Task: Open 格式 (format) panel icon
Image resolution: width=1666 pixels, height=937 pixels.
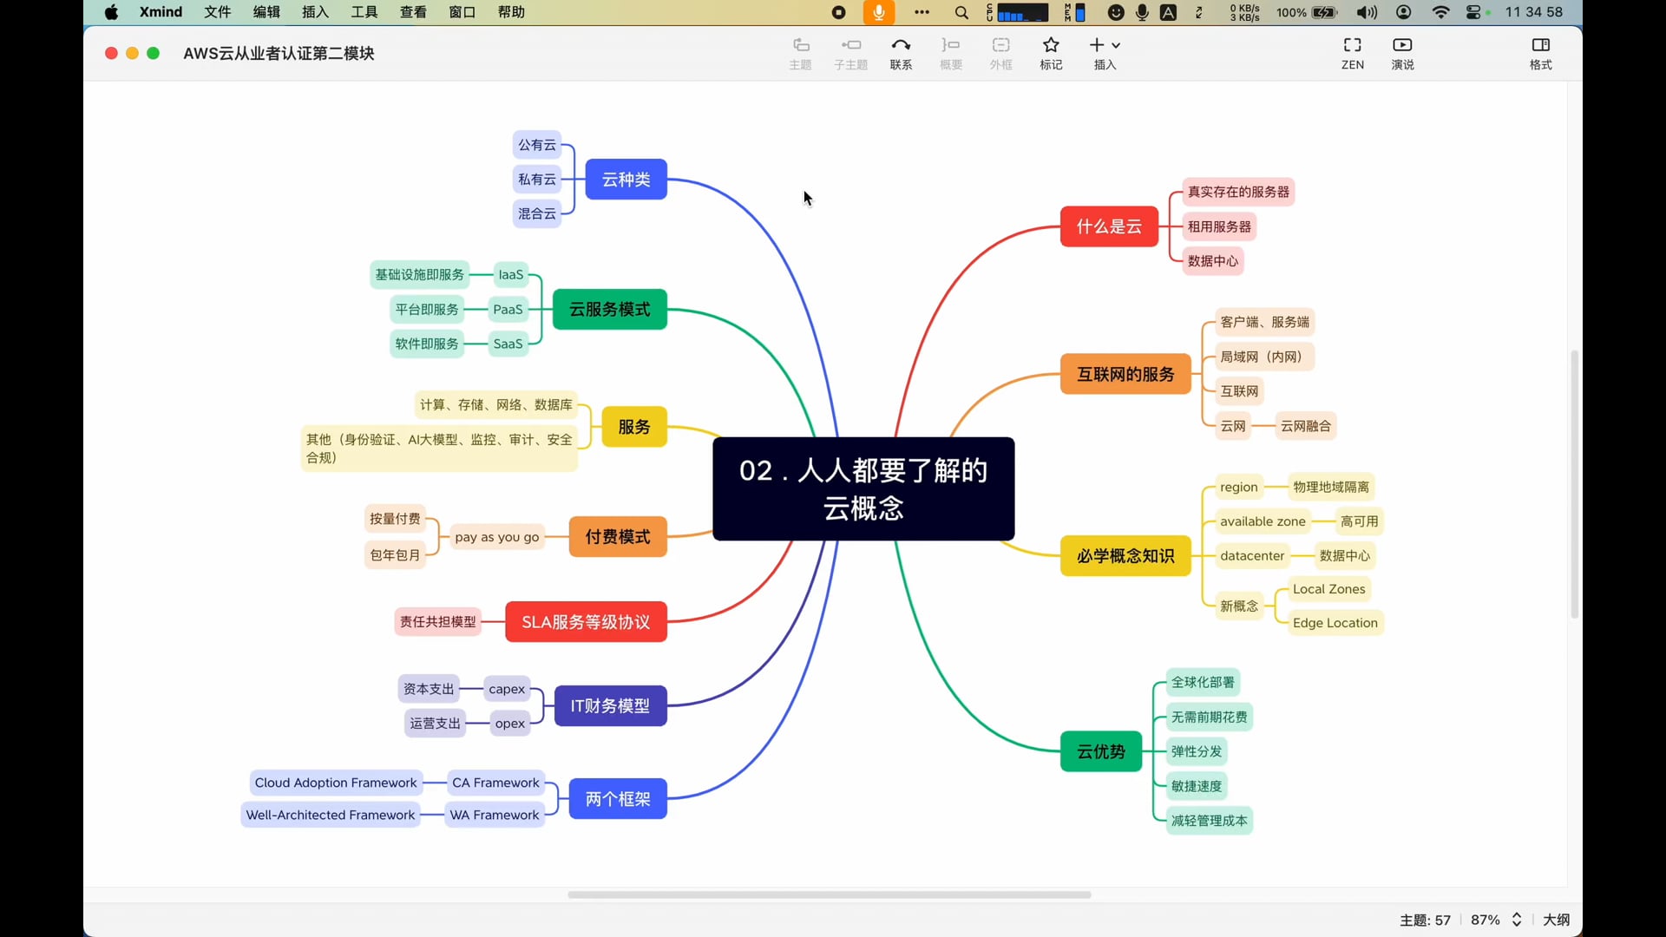Action: coord(1540,53)
